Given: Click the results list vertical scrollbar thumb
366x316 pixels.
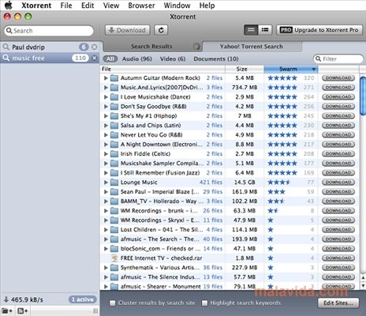Looking at the screenshot, I should pos(363,96).
